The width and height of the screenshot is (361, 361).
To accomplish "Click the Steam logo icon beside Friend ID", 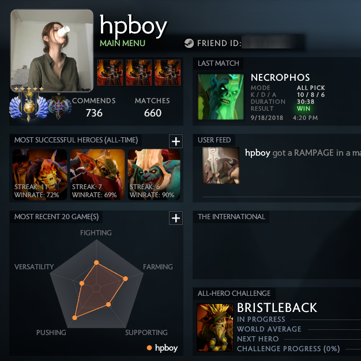I will pos(189,43).
